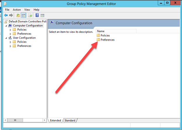Toggle the Show/Hide Action Pane icon
182x130 pixels.
click(42, 15)
